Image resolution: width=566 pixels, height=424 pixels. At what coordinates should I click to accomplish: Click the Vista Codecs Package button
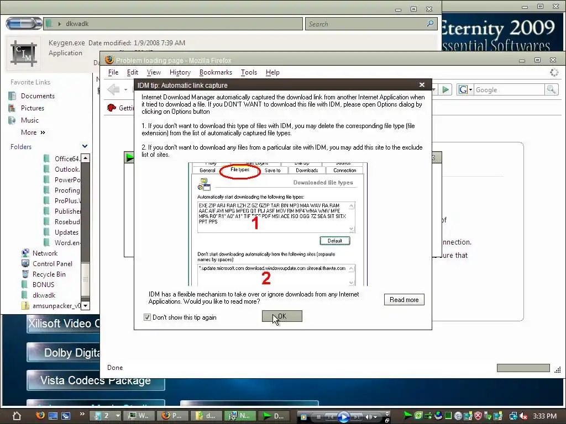pos(96,380)
